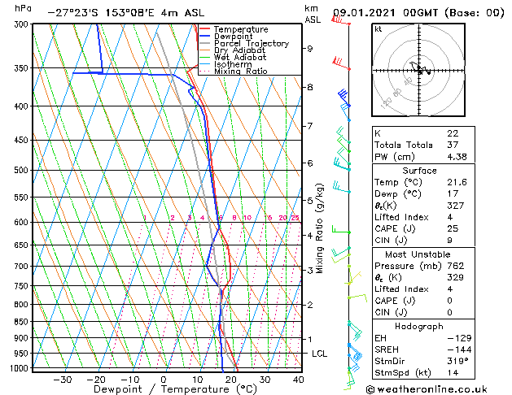Click the 400 hPa pressure label
Viewport: 512px width, 395px height.
[x=23, y=106]
